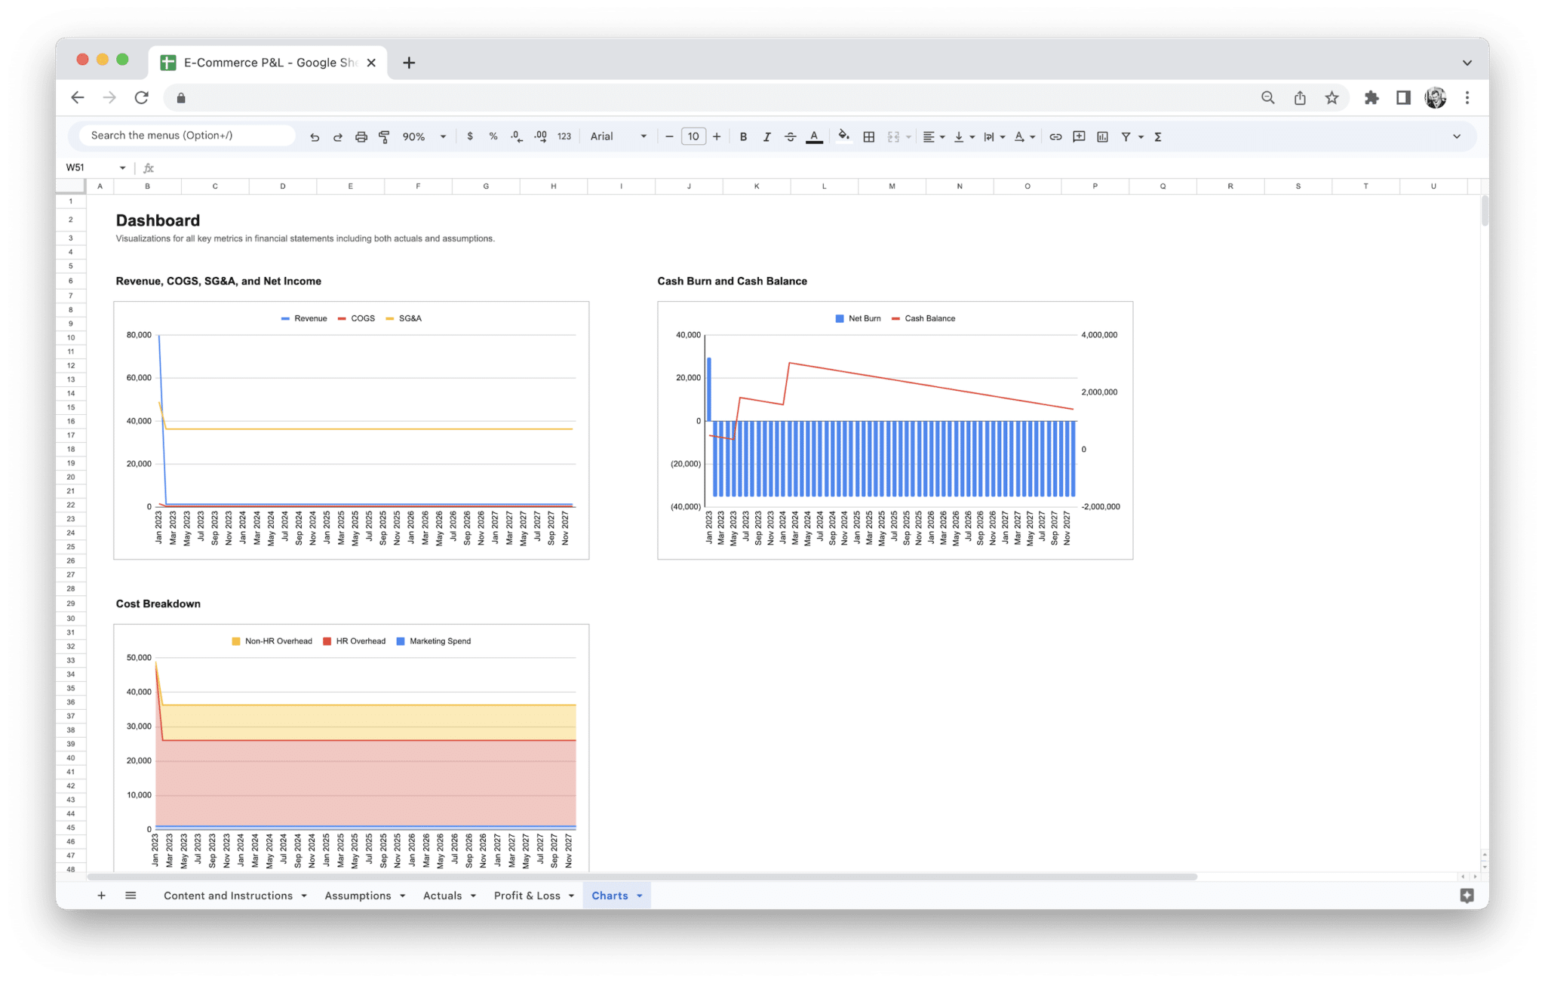
Task: Open the Borders icon in the toolbar
Action: 868,137
